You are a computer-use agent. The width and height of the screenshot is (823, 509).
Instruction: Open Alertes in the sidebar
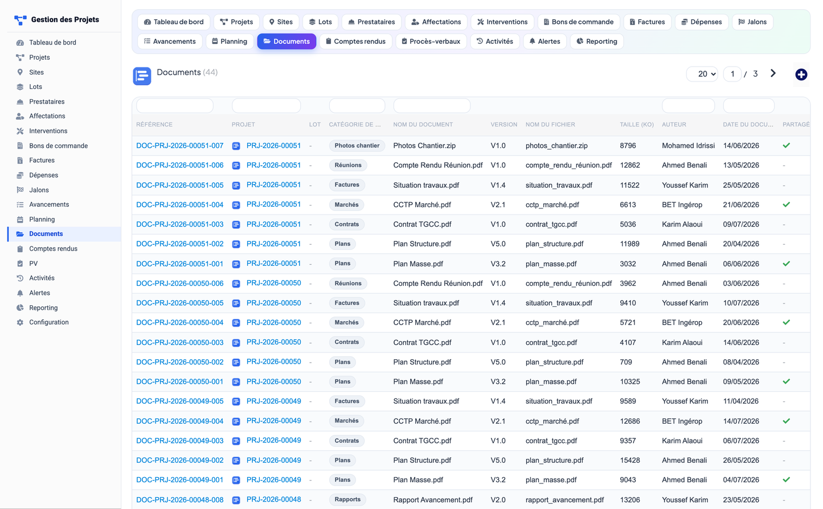click(x=39, y=293)
